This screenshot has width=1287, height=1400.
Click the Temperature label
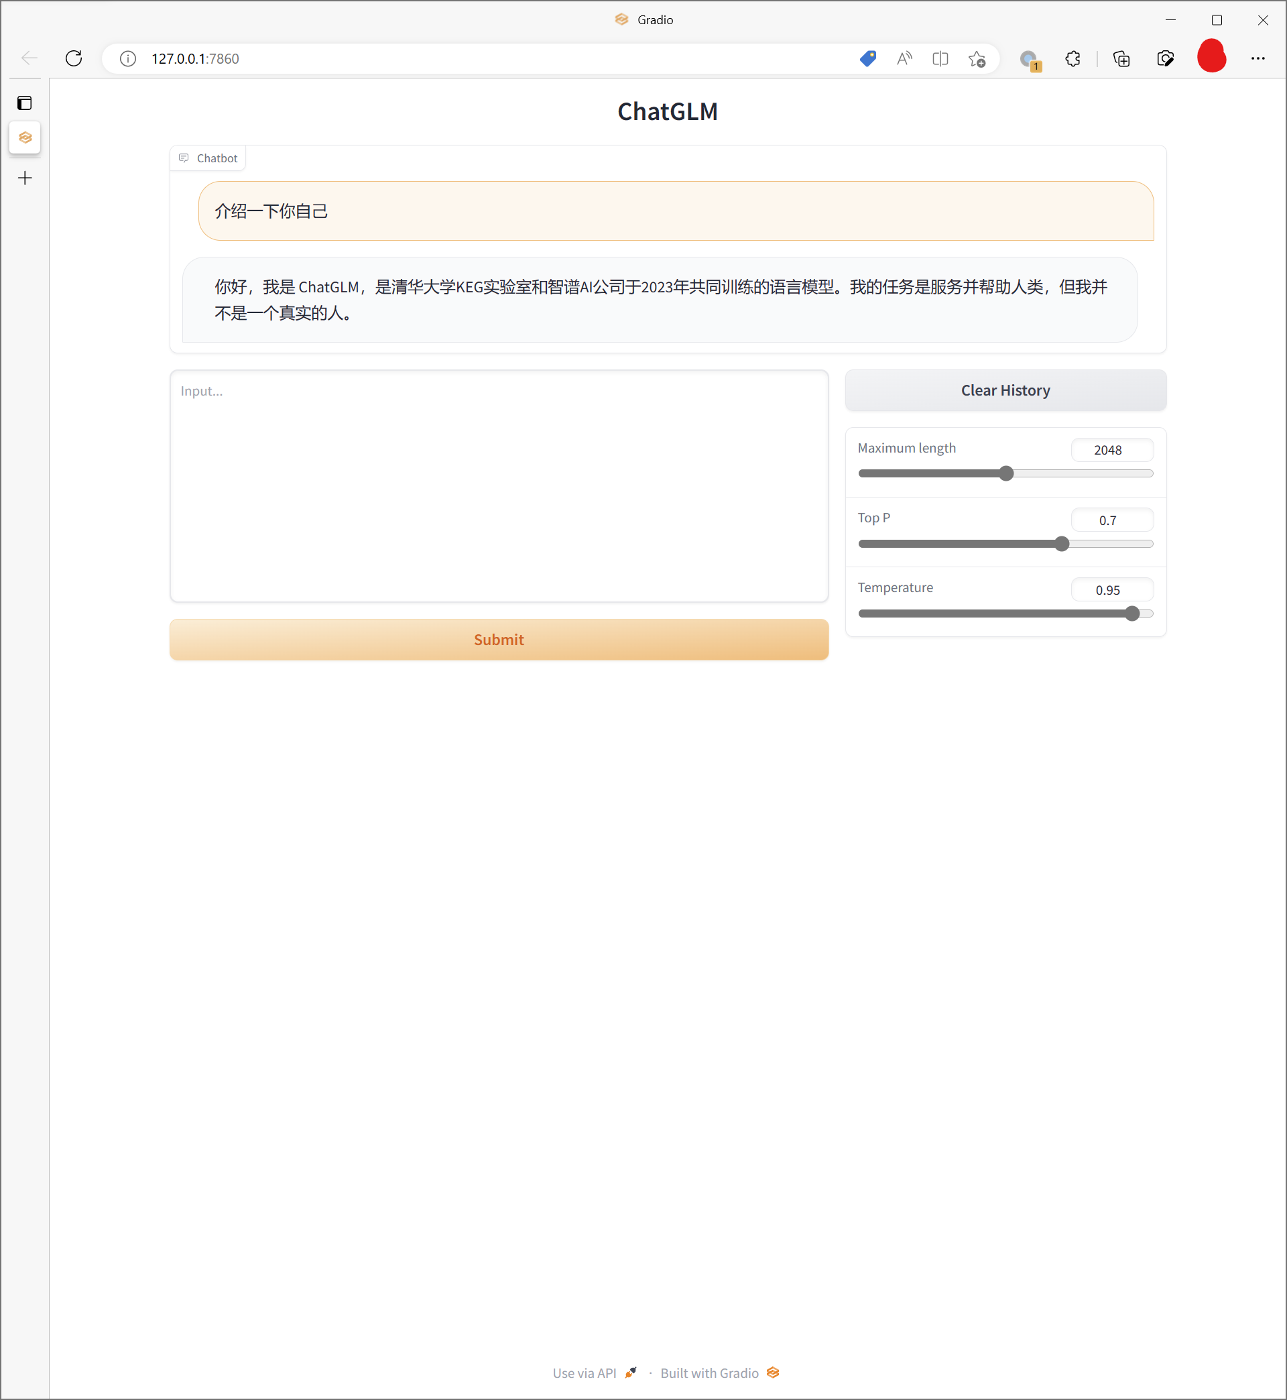(896, 587)
